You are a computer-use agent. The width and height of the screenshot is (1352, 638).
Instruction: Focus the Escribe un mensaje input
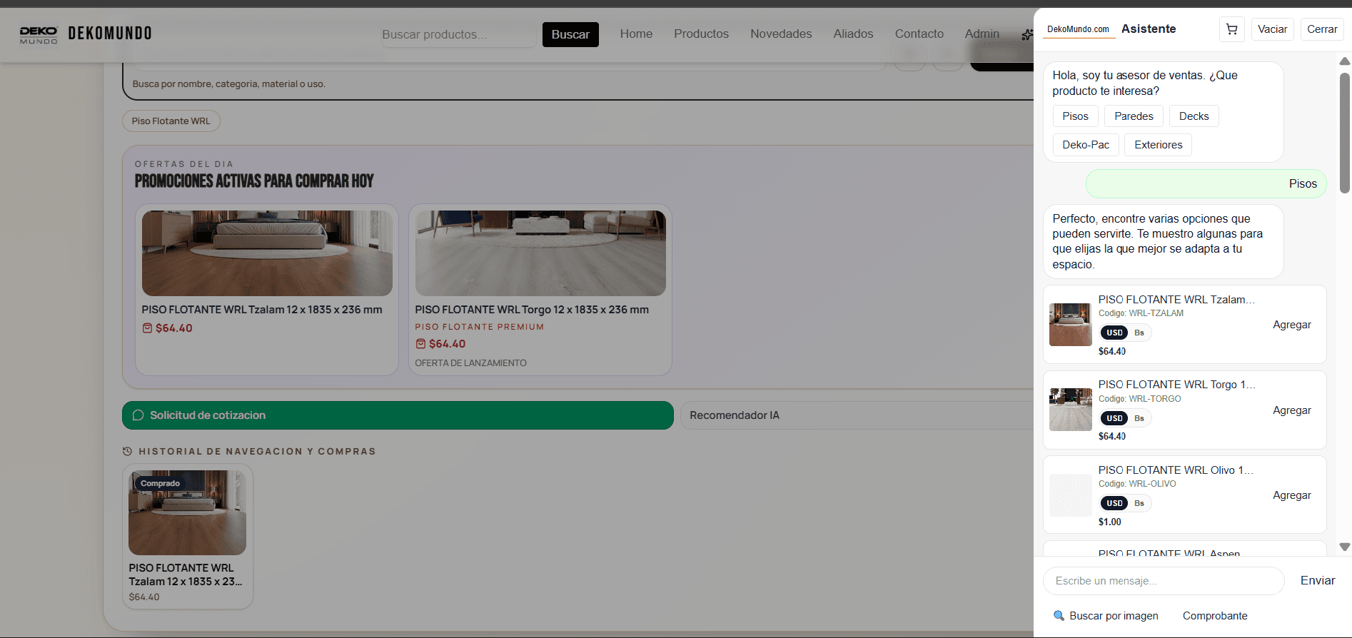point(1164,581)
